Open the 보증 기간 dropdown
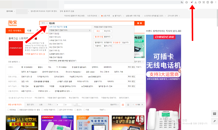 tap(27, 91)
